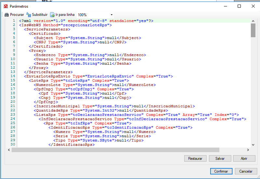Click the Salvar button
Image resolution: width=260 pixels, height=179 pixels.
(x=220, y=159)
